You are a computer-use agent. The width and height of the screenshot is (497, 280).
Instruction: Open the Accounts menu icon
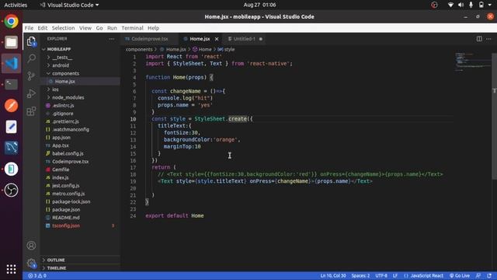coord(31,246)
